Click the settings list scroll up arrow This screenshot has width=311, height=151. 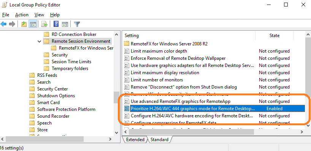(x=308, y=35)
